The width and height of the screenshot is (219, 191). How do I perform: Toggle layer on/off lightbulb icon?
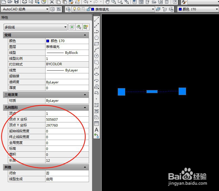pos(74,9)
